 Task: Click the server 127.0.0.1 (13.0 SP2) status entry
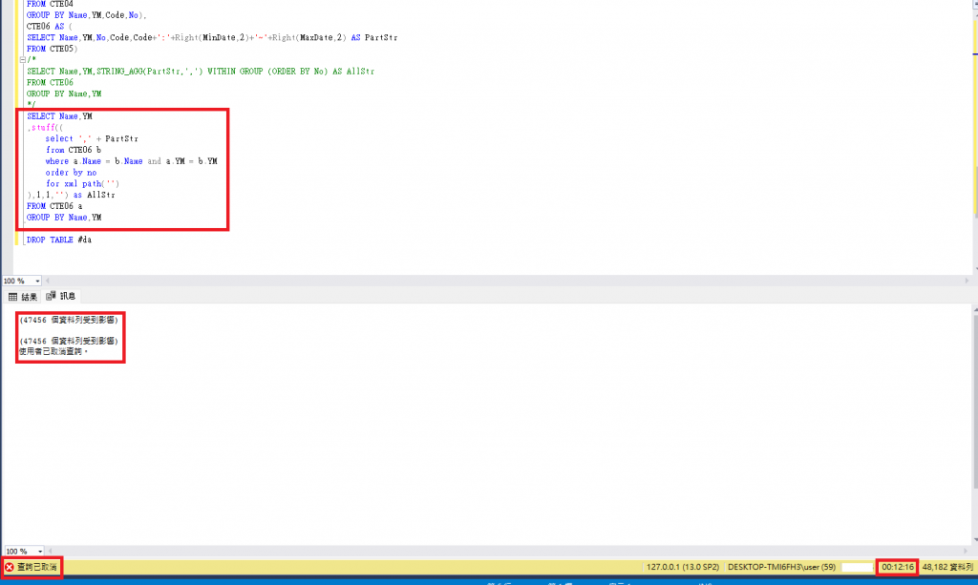(682, 567)
